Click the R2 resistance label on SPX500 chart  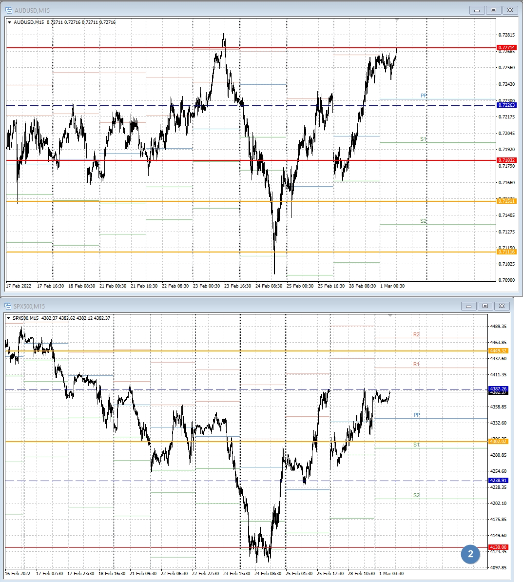416,335
